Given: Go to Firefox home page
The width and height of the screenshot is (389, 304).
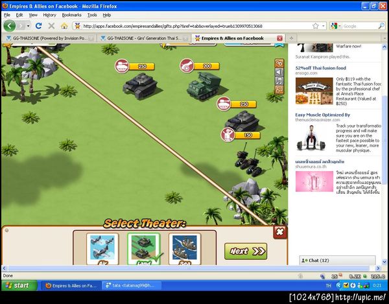Looking at the screenshot, I should 64,26.
